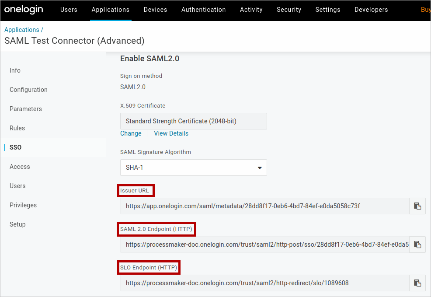Screen dimensions: 431x297
Task: Open the Users menu in top navigation
Action: pos(69,10)
